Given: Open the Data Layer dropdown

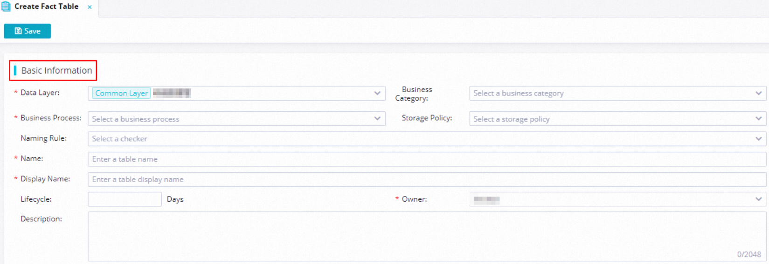Looking at the screenshot, I should tap(236, 93).
